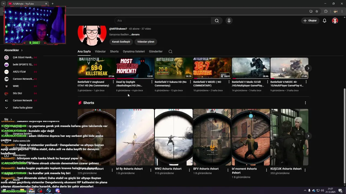
Task: Open options for Battlefield V Medic 53 kill
Action: coord(268,82)
